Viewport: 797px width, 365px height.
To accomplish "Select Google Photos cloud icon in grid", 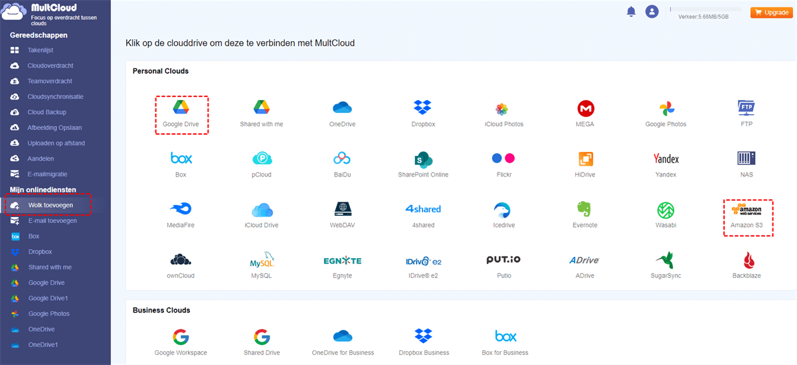I will (x=666, y=113).
